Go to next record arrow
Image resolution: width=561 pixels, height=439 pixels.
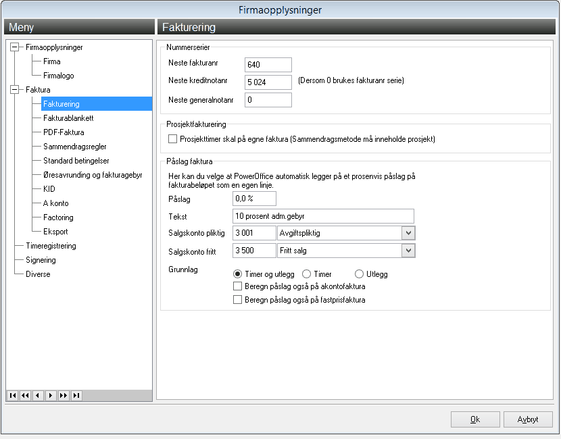51,395
